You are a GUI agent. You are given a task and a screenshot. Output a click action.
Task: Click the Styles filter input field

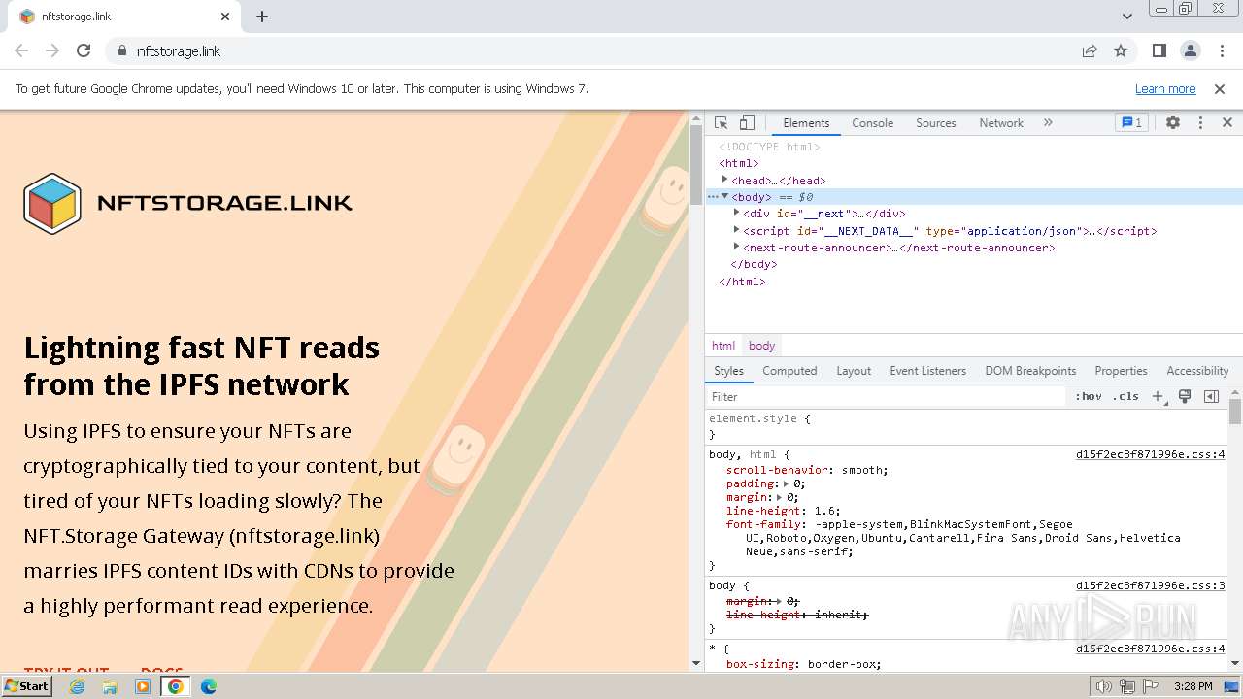[887, 396]
